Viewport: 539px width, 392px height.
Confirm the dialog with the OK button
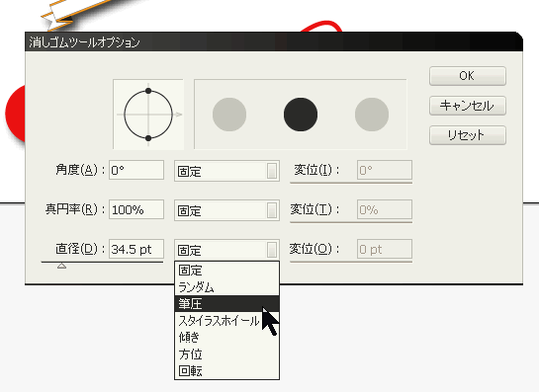click(x=468, y=76)
